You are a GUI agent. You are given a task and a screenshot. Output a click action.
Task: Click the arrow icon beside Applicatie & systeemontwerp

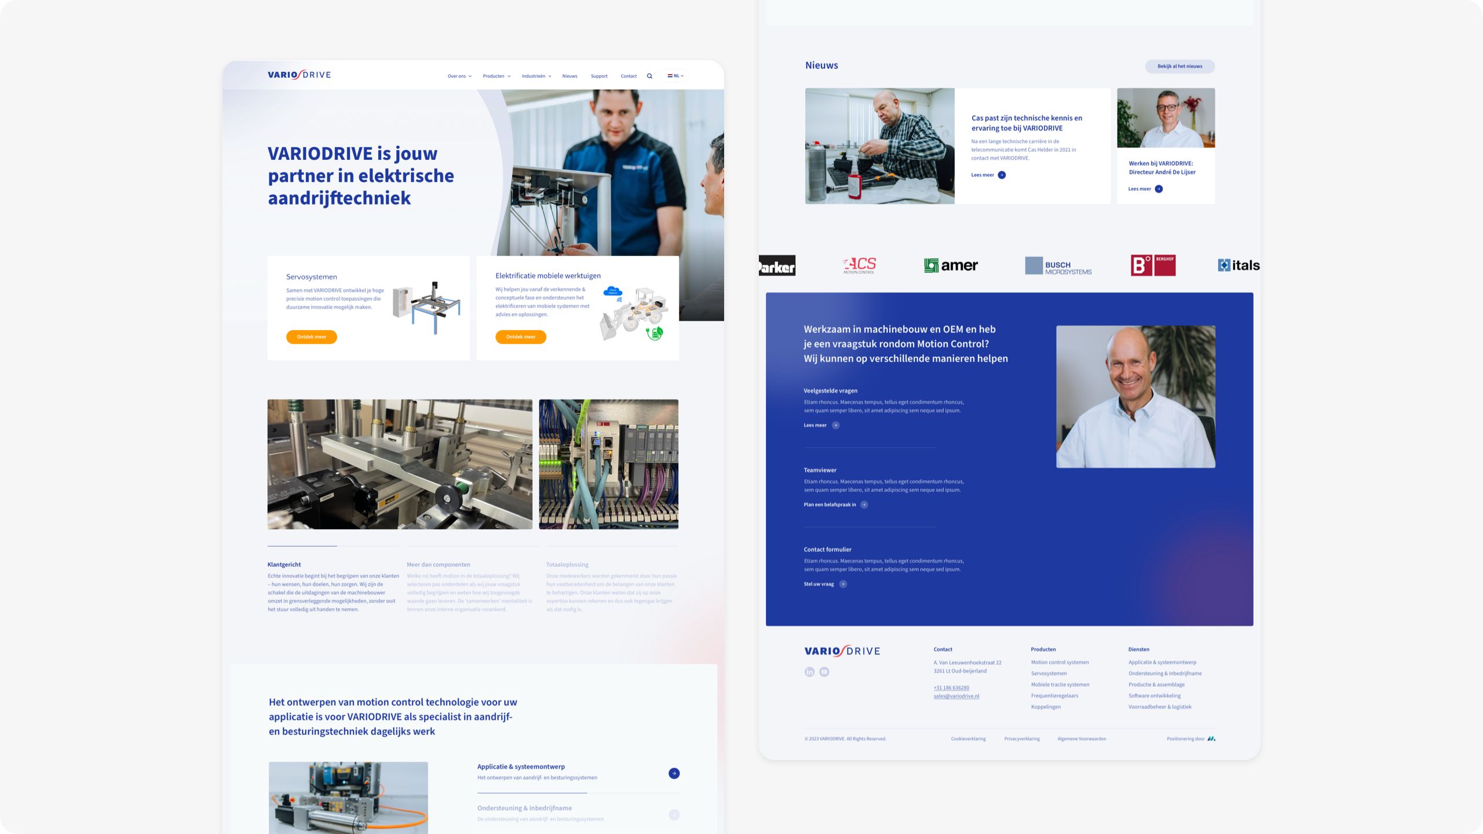point(674,773)
